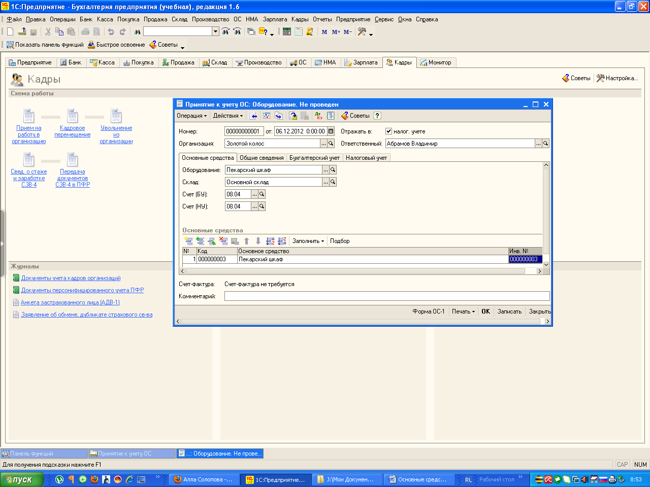650x487 pixels.
Task: Click the horizontal scrollbar of Основные средства table
Action: click(x=362, y=271)
